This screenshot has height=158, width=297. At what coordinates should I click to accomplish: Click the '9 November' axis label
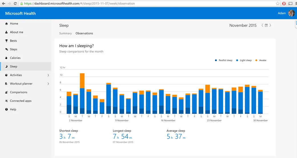(x=122, y=120)
